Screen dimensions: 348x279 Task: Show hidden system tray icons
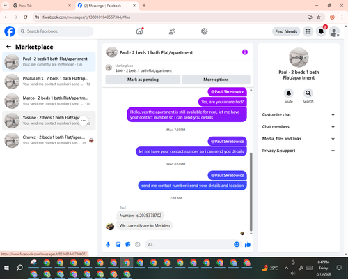click(287, 268)
